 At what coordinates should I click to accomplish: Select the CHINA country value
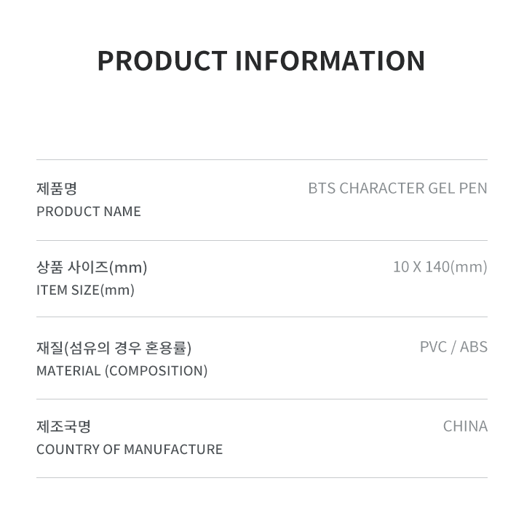pos(465,426)
